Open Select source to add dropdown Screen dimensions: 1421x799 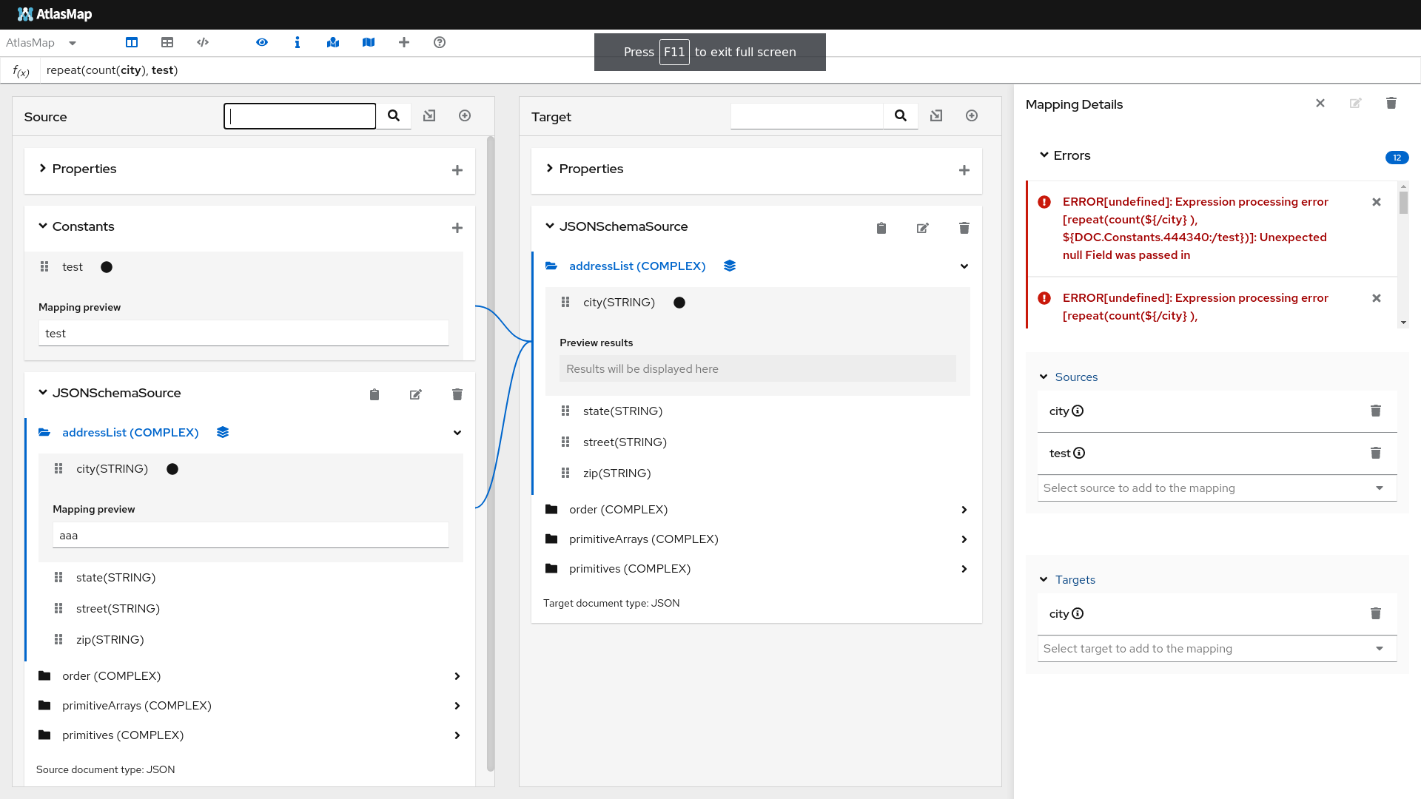point(1217,488)
